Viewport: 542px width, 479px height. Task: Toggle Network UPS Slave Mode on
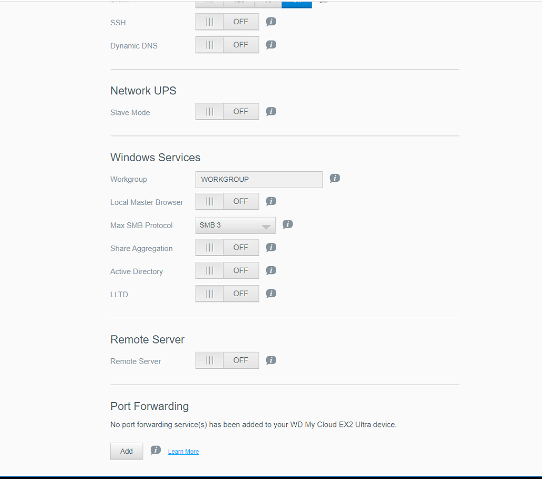[x=227, y=112]
